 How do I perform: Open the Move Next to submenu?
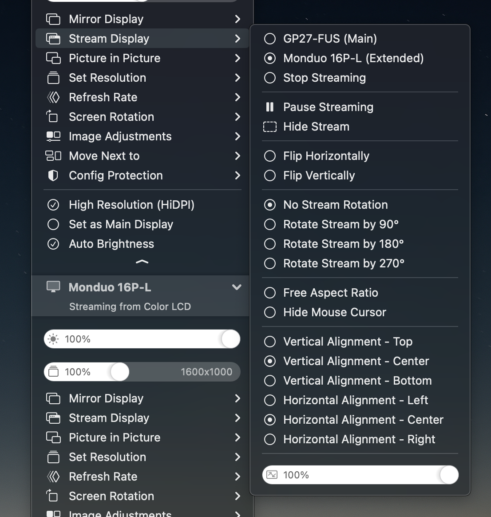coord(104,156)
